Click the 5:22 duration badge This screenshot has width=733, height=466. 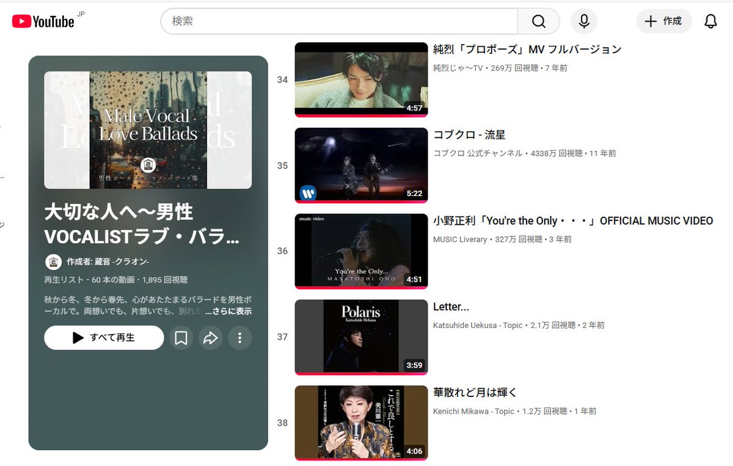point(414,194)
